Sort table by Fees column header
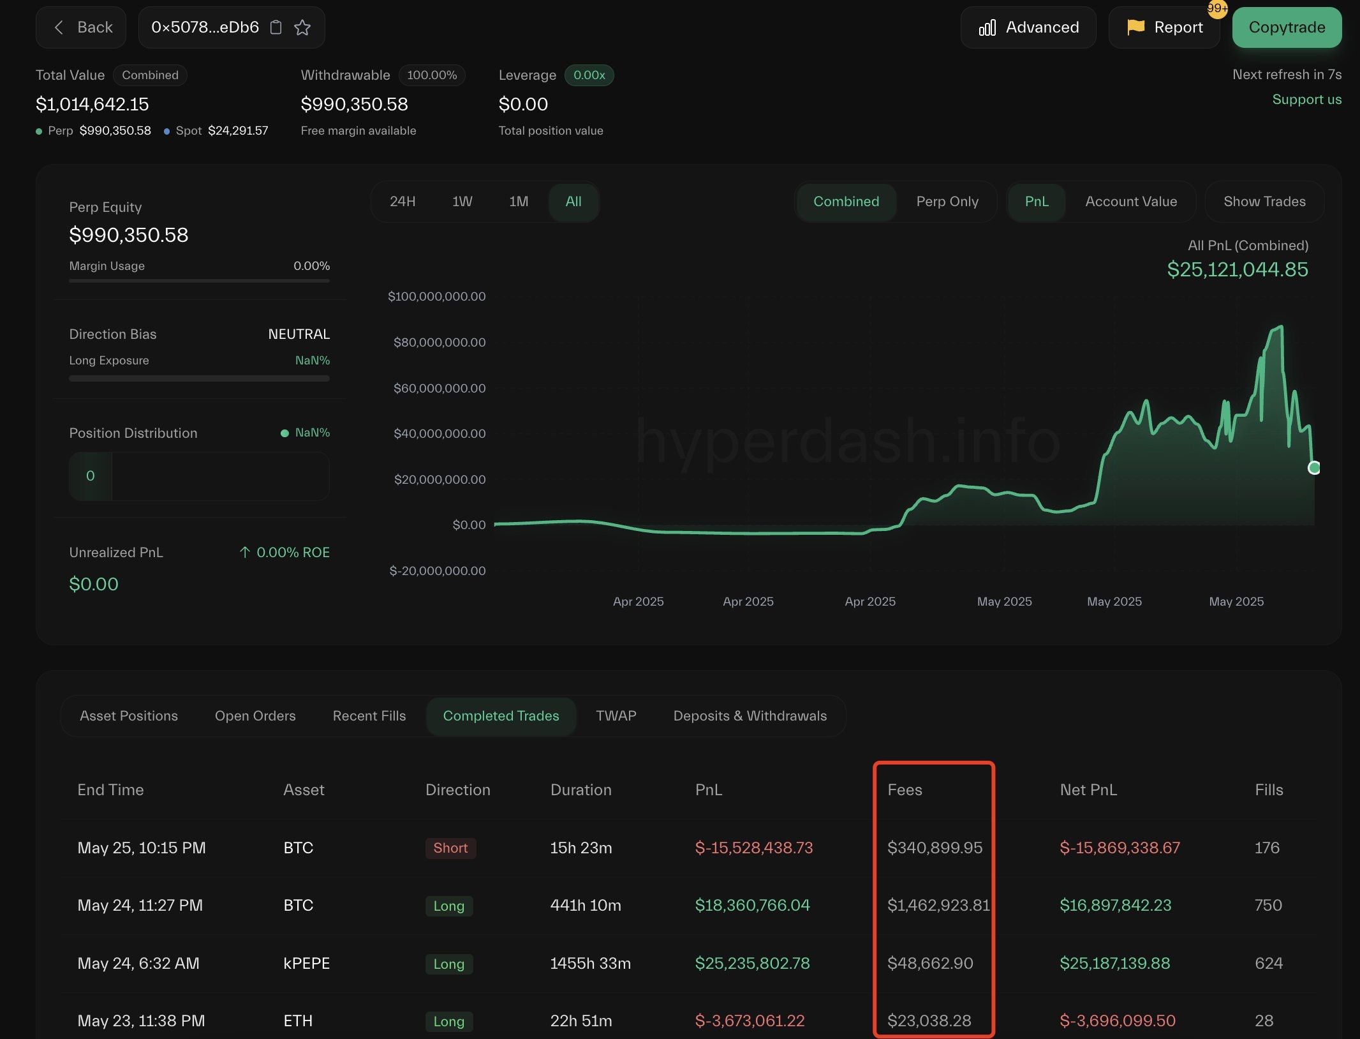 point(904,790)
